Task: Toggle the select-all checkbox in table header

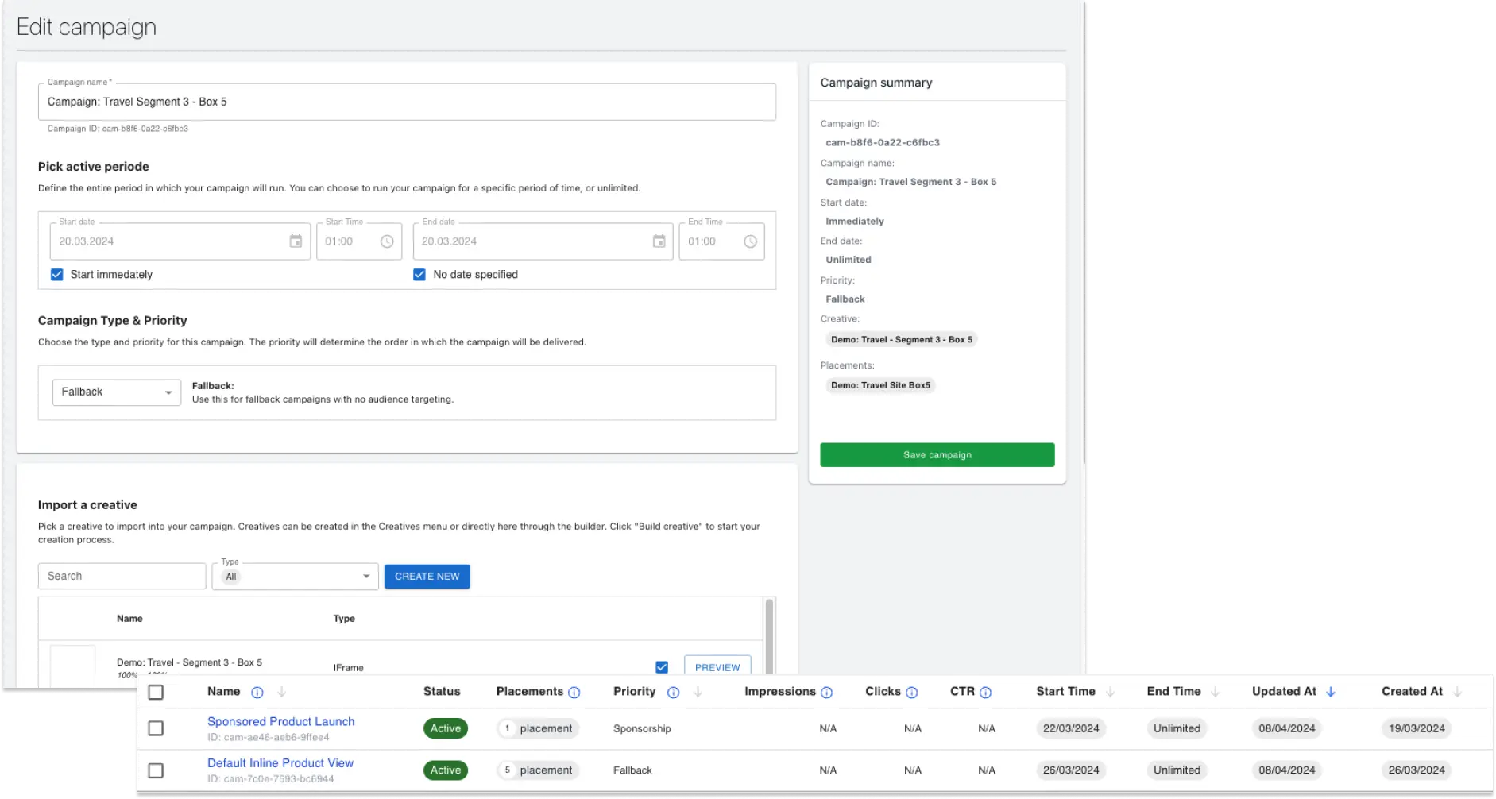Action: click(x=156, y=692)
